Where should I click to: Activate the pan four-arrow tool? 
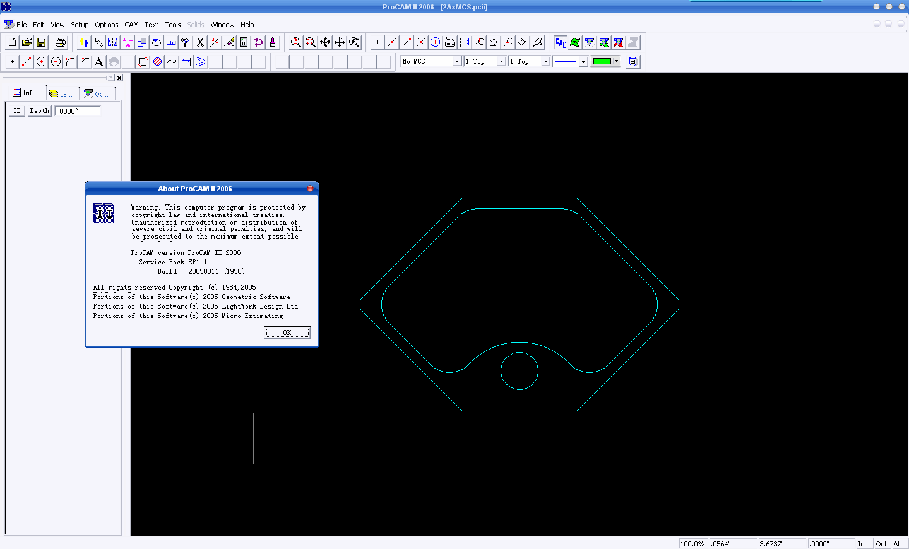[x=339, y=42]
